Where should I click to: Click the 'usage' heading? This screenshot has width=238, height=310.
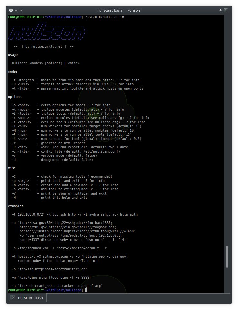(13, 55)
